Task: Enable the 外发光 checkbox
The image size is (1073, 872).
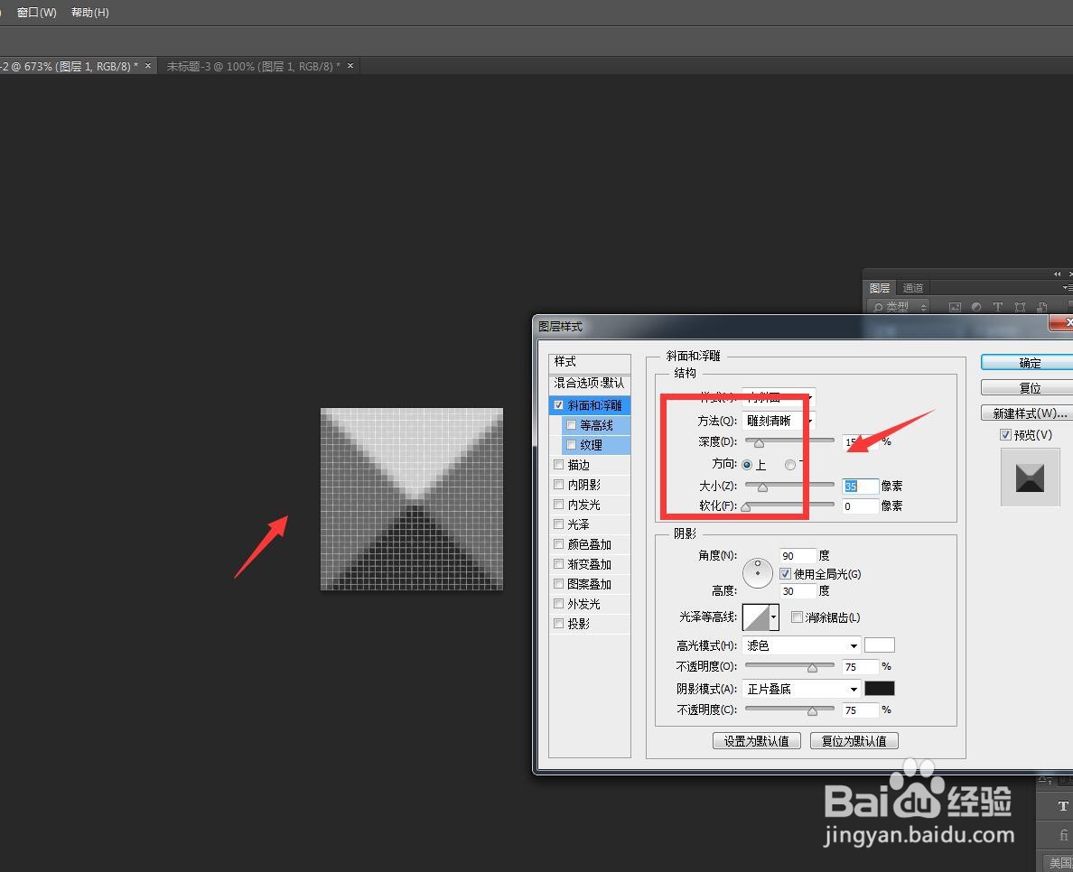Action: click(559, 603)
